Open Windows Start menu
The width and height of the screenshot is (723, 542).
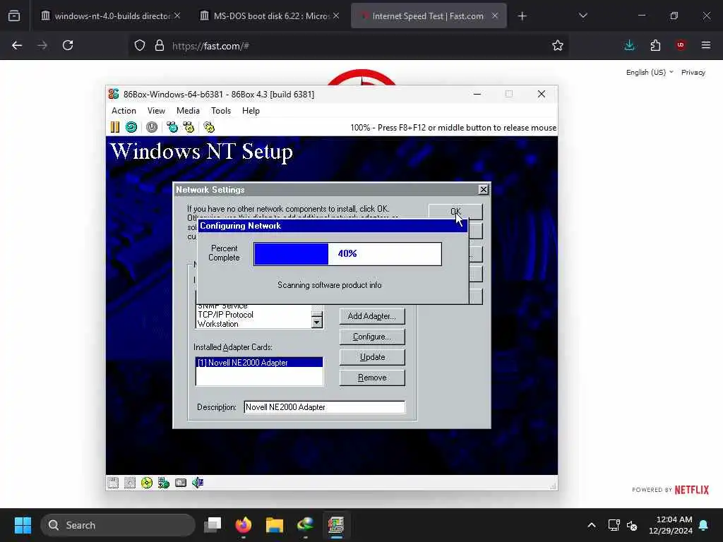click(x=23, y=525)
